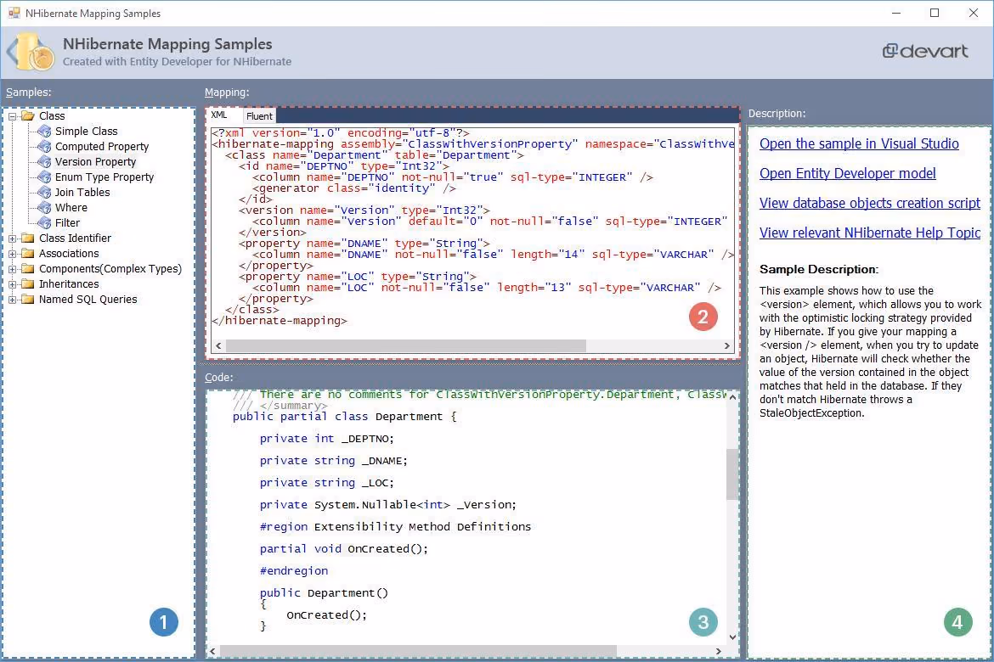This screenshot has width=994, height=662.
Task: Click the Class Identifier folder icon
Action: coord(28,238)
